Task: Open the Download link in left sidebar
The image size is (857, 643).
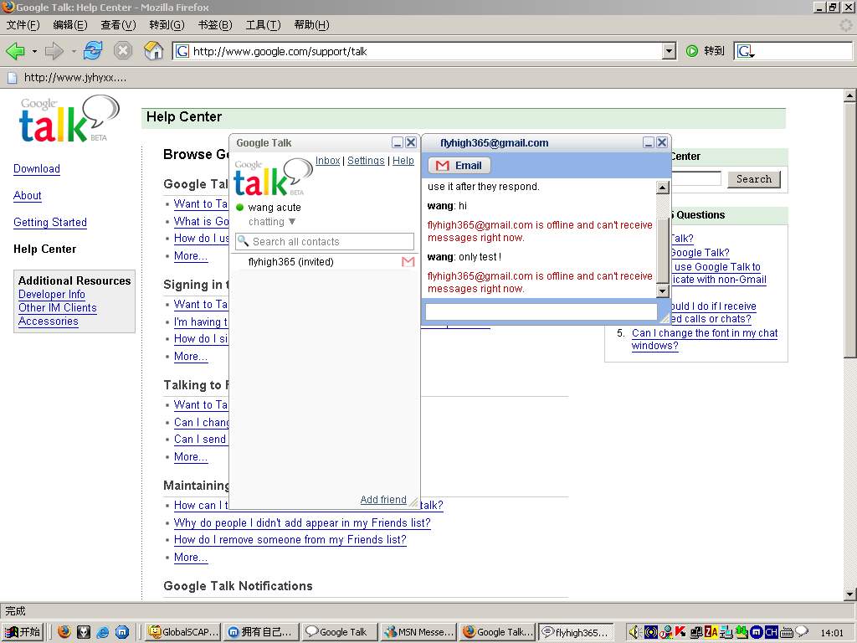Action: point(37,169)
